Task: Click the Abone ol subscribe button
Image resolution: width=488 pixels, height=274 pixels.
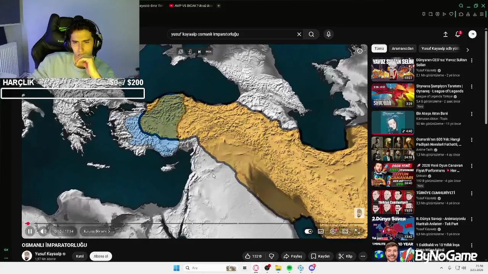Action: click(101, 256)
